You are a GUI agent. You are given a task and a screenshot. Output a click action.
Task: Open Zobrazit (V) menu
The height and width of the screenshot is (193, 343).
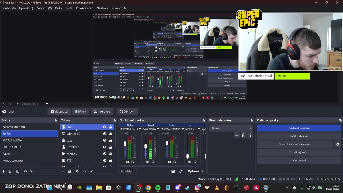click(44, 8)
